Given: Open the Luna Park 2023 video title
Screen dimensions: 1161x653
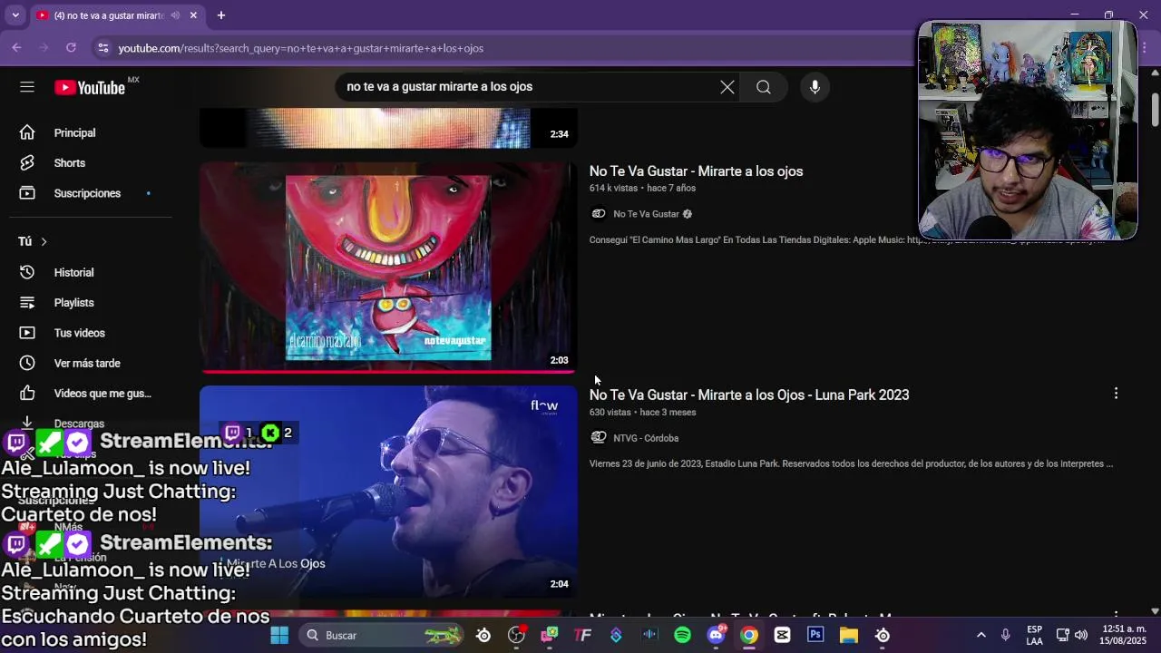Looking at the screenshot, I should (x=749, y=395).
